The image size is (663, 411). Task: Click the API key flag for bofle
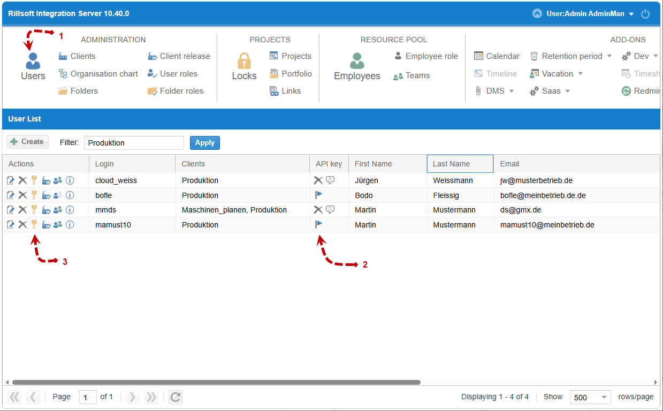click(319, 195)
